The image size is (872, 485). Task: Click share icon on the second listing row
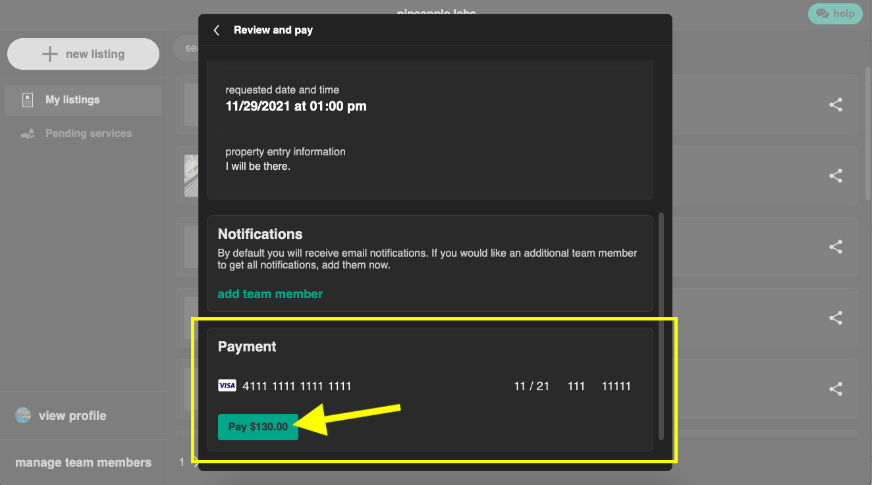tap(835, 176)
